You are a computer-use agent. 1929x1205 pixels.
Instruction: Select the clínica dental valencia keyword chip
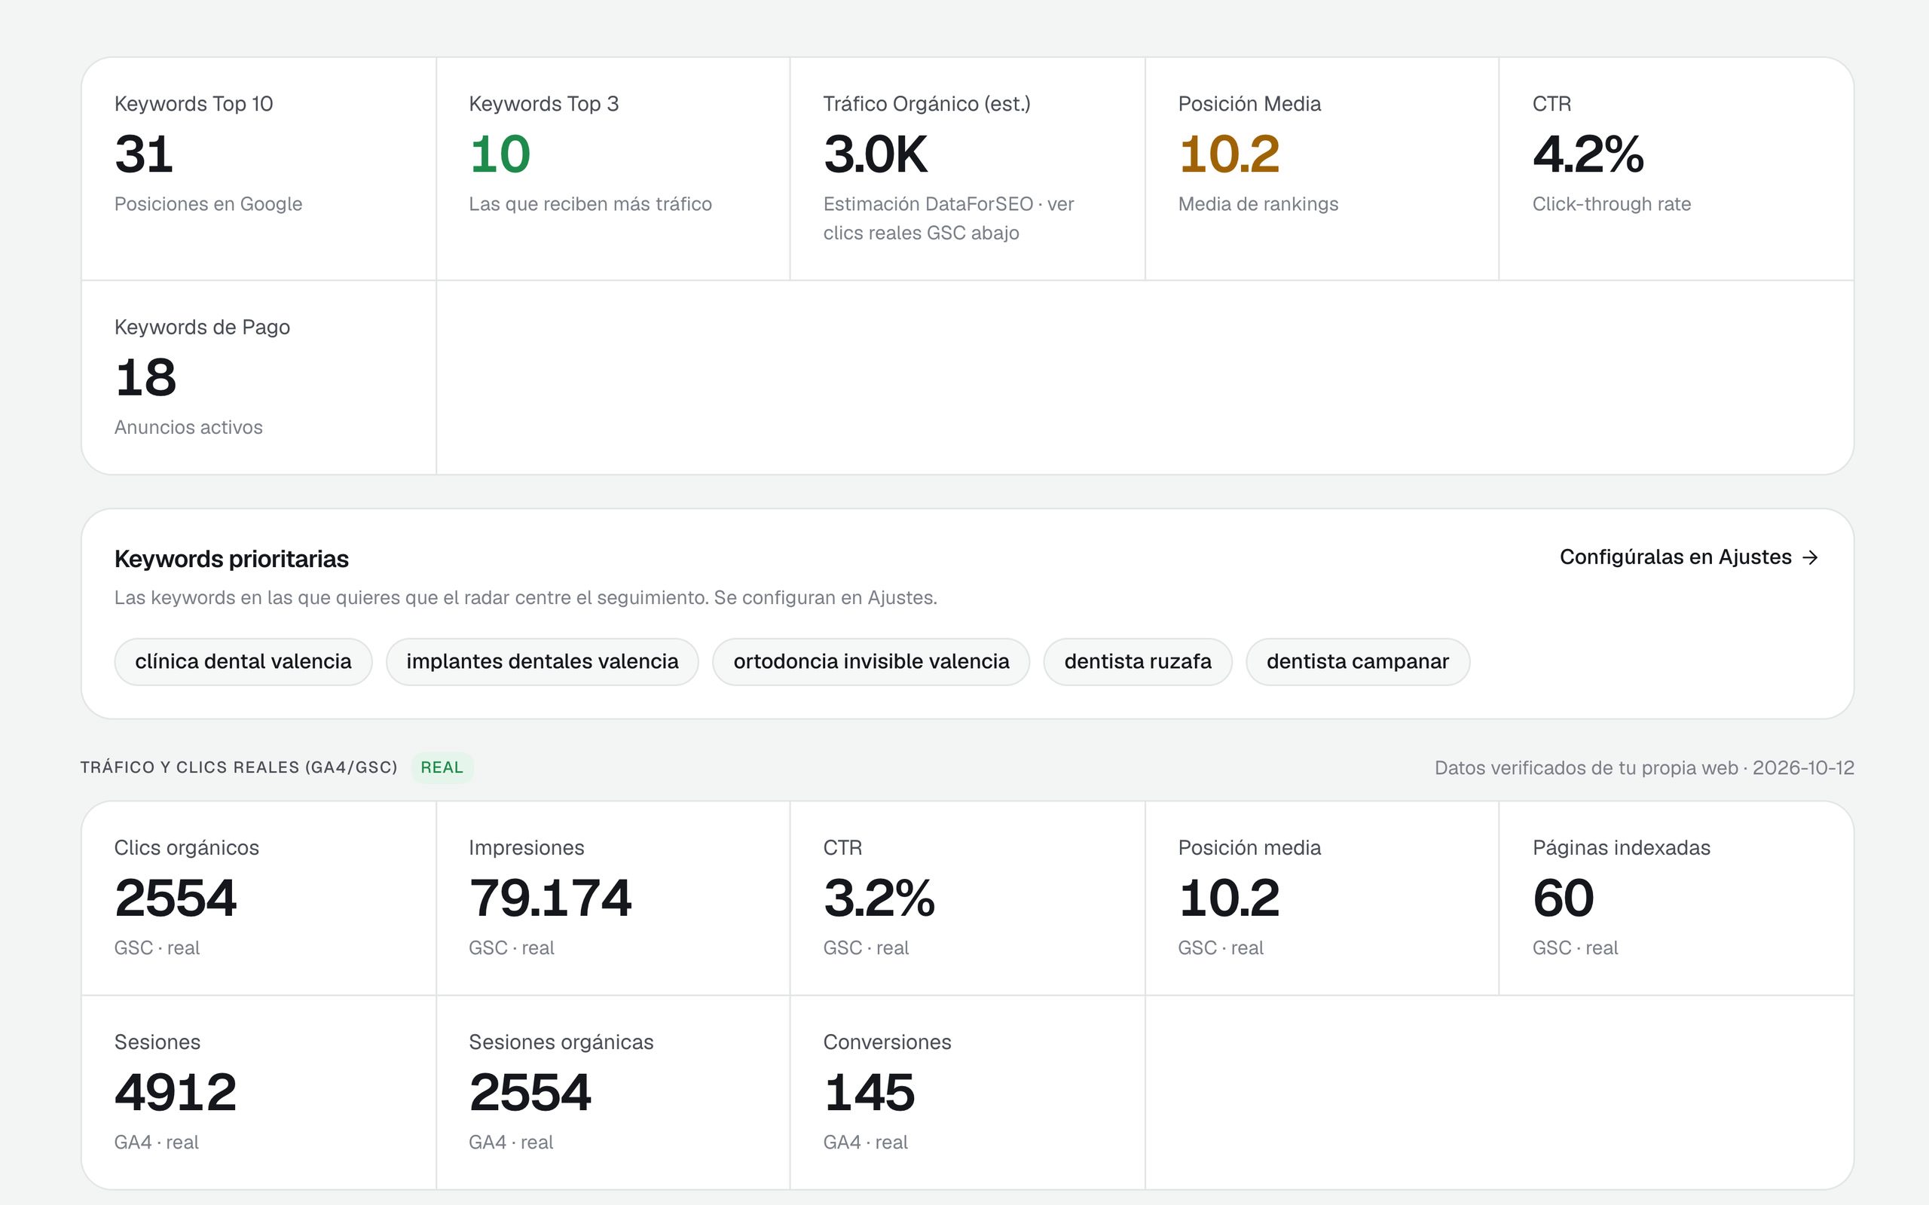[x=243, y=661]
